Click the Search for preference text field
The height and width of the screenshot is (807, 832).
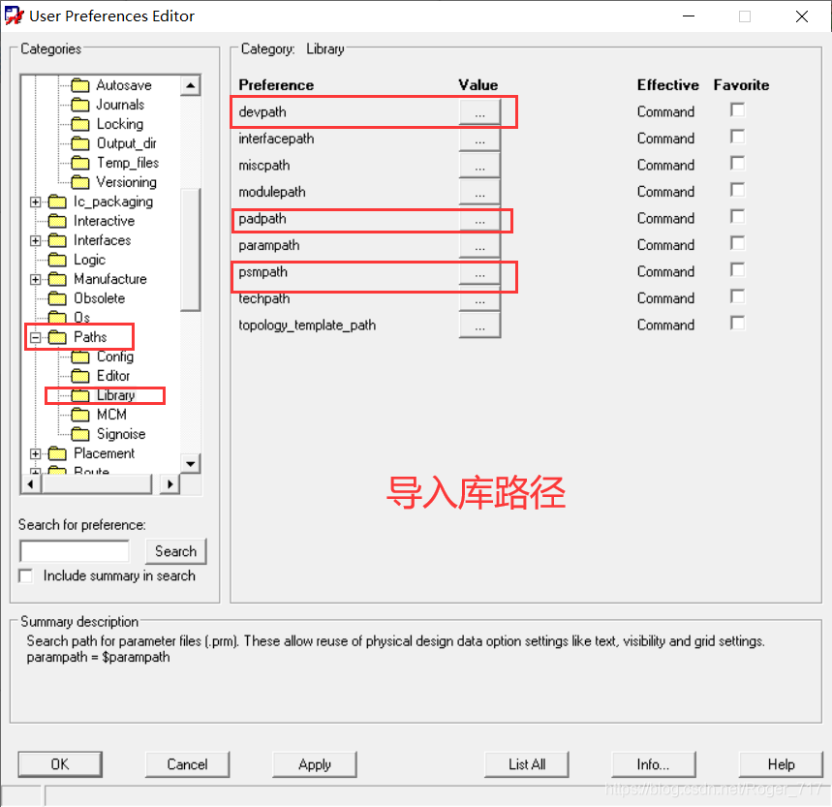tap(75, 551)
